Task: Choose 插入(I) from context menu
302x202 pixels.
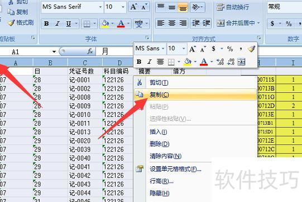Action: pos(195,132)
